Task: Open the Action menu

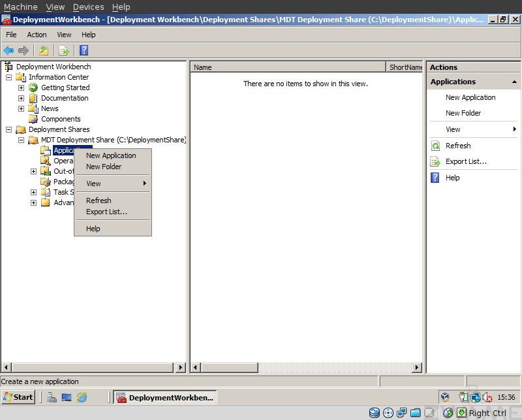Action: click(37, 35)
